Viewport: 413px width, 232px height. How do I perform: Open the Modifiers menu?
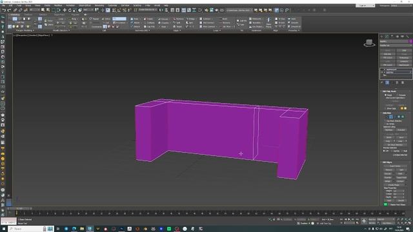point(58,6)
